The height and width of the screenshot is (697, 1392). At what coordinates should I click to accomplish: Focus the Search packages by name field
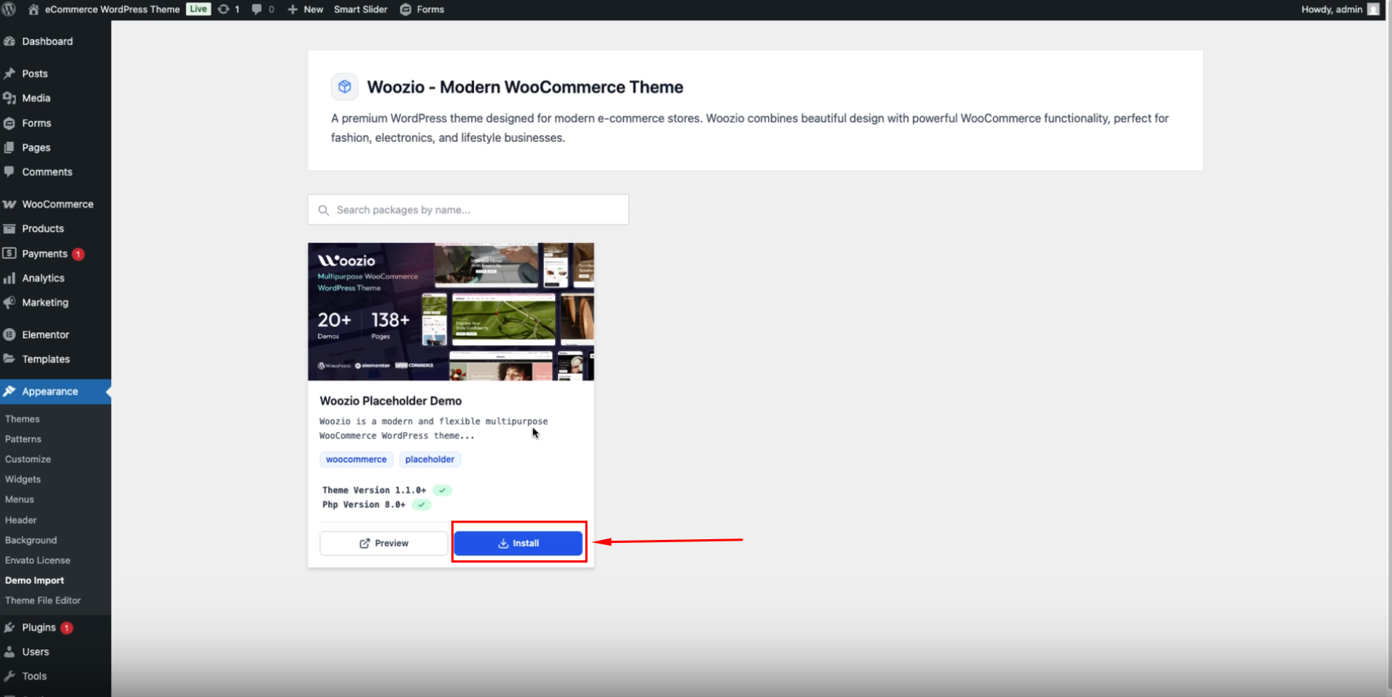point(476,210)
